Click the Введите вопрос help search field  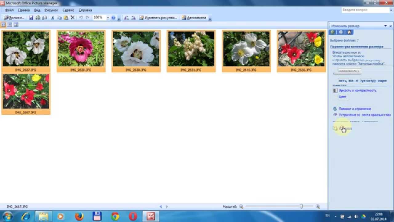pyautogui.click(x=365, y=10)
